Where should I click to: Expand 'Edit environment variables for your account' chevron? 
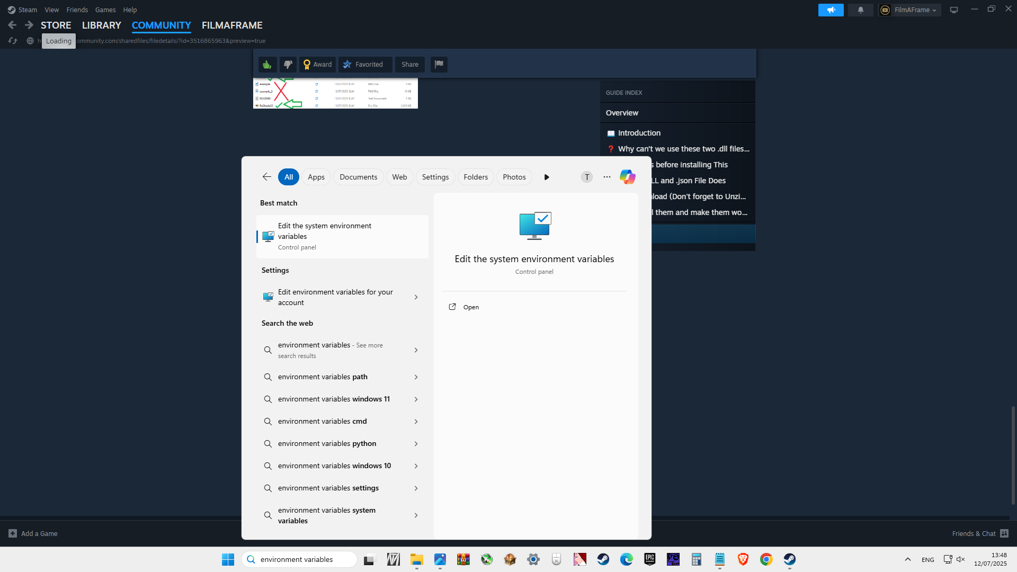[x=416, y=297]
